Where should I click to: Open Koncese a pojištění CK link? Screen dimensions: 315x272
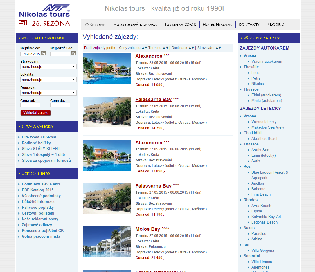pos(43,231)
